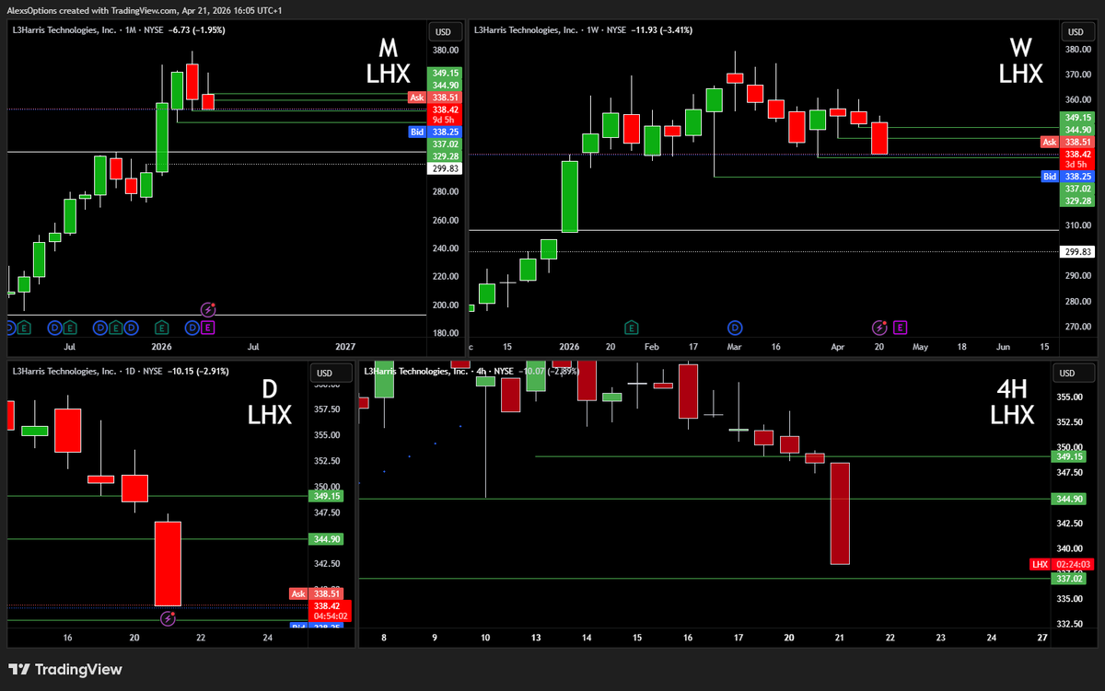Click the D LHX annotation on daily chart

pos(270,402)
